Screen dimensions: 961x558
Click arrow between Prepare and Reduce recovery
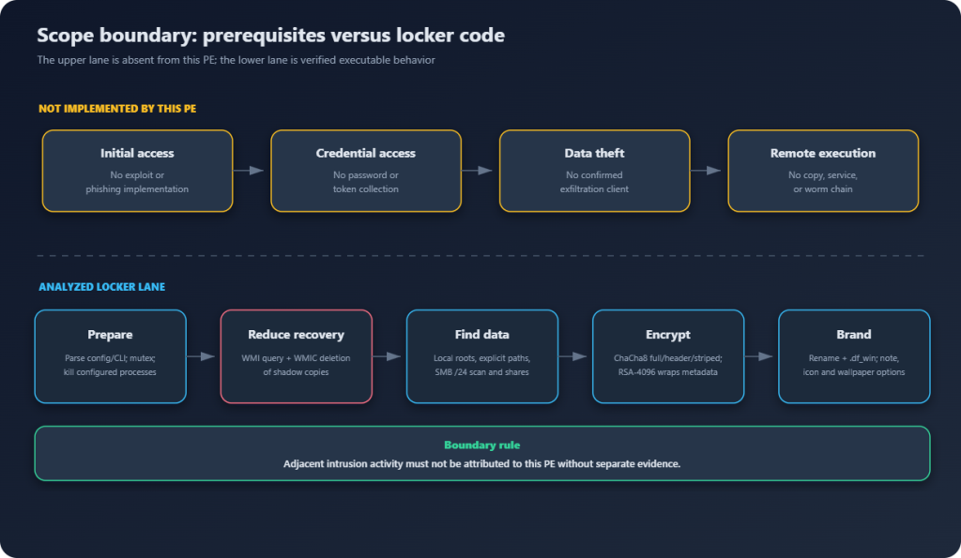click(x=201, y=355)
